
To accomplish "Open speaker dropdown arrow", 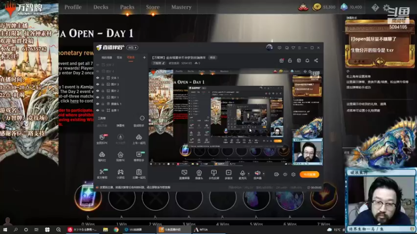I will [264, 174].
